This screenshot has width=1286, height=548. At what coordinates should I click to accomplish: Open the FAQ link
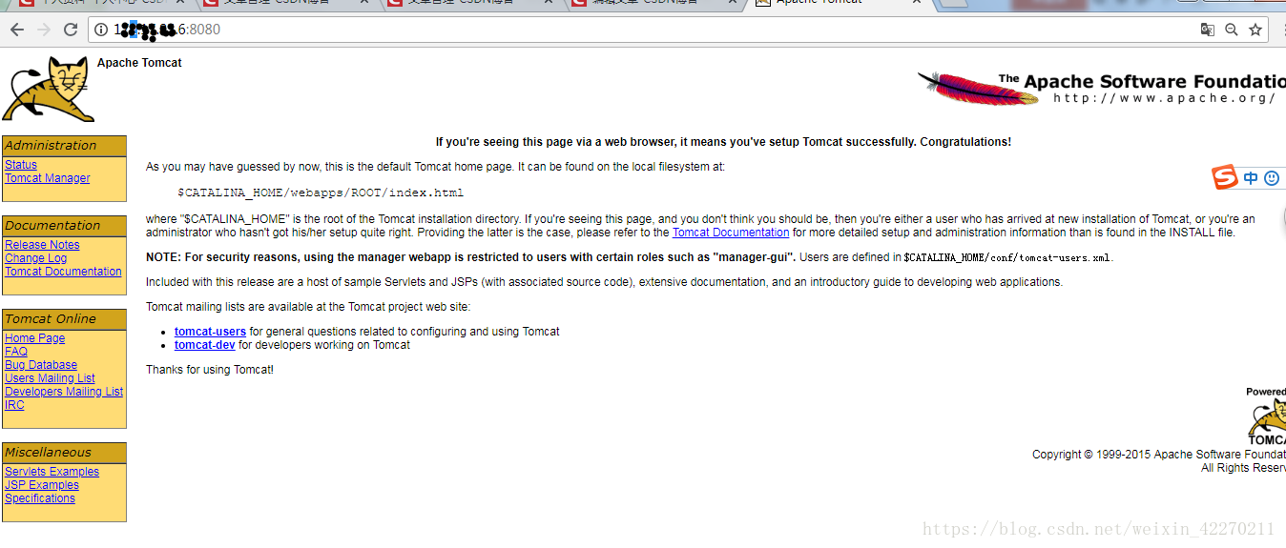pyautogui.click(x=16, y=352)
